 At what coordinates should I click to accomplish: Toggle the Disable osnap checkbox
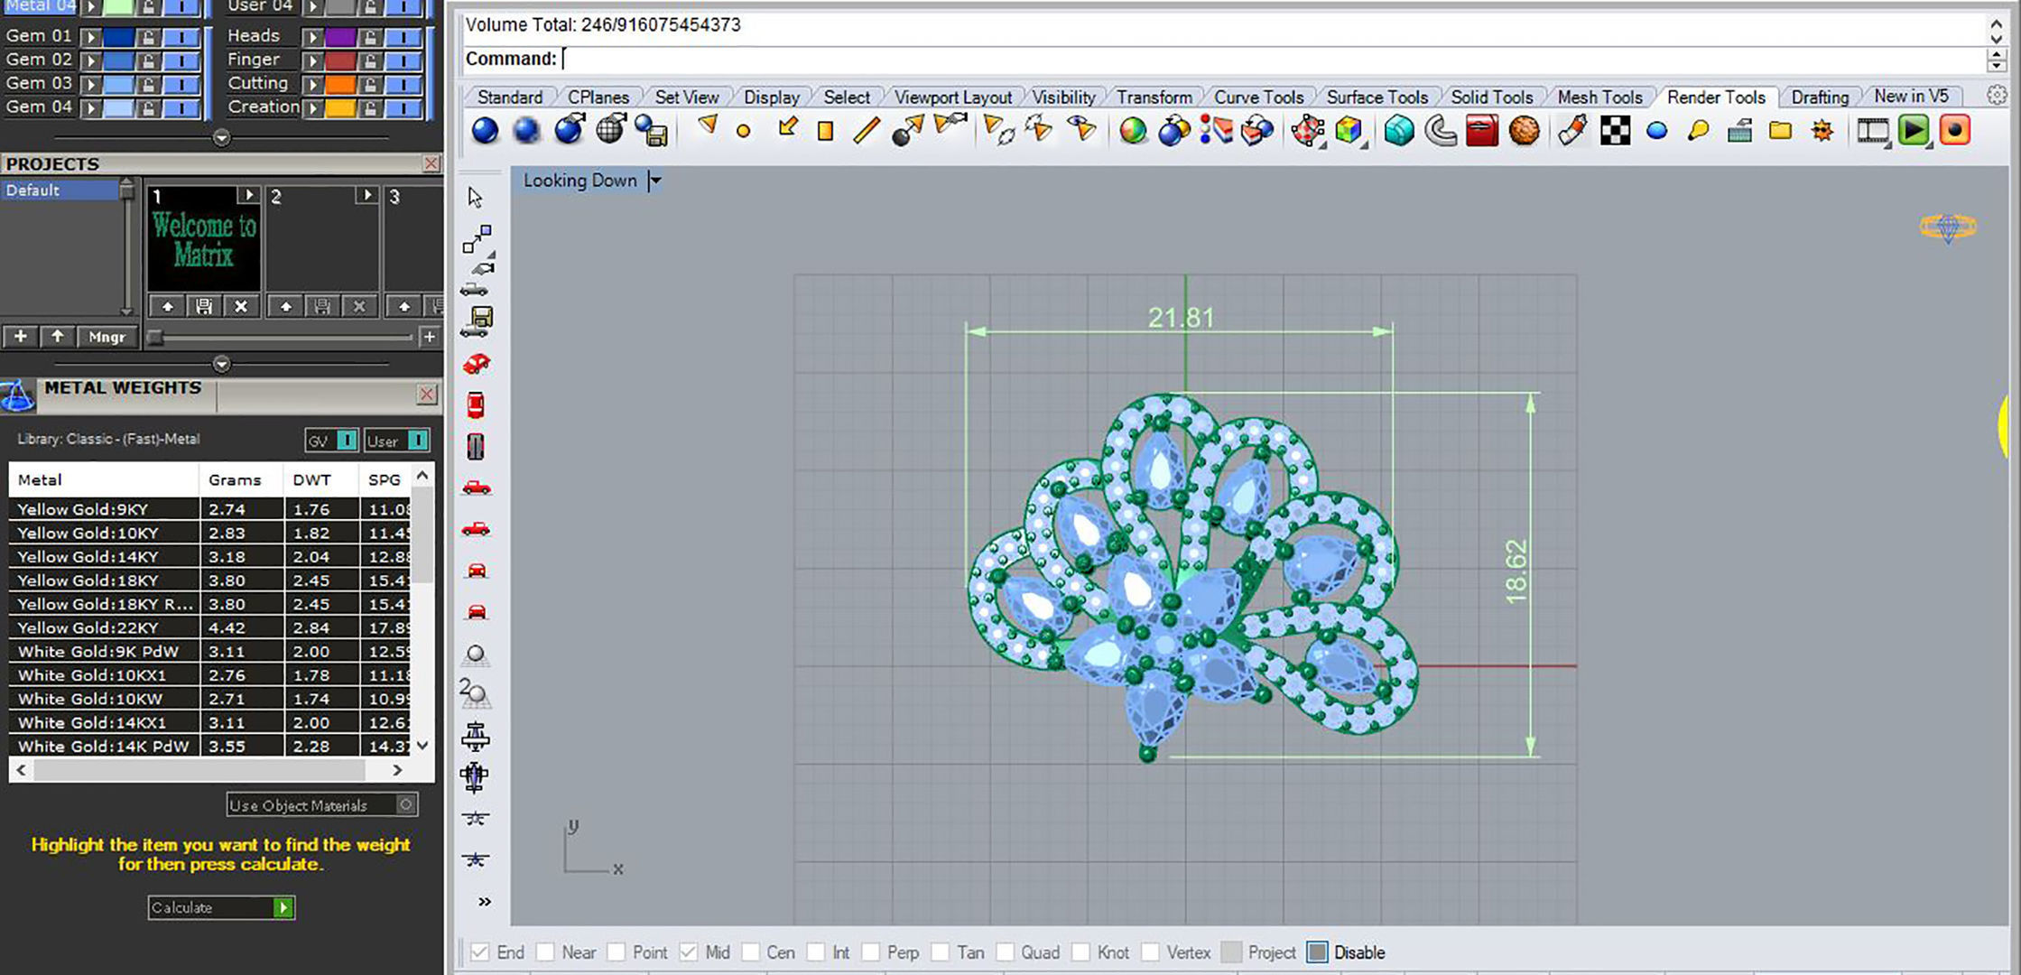(1318, 952)
